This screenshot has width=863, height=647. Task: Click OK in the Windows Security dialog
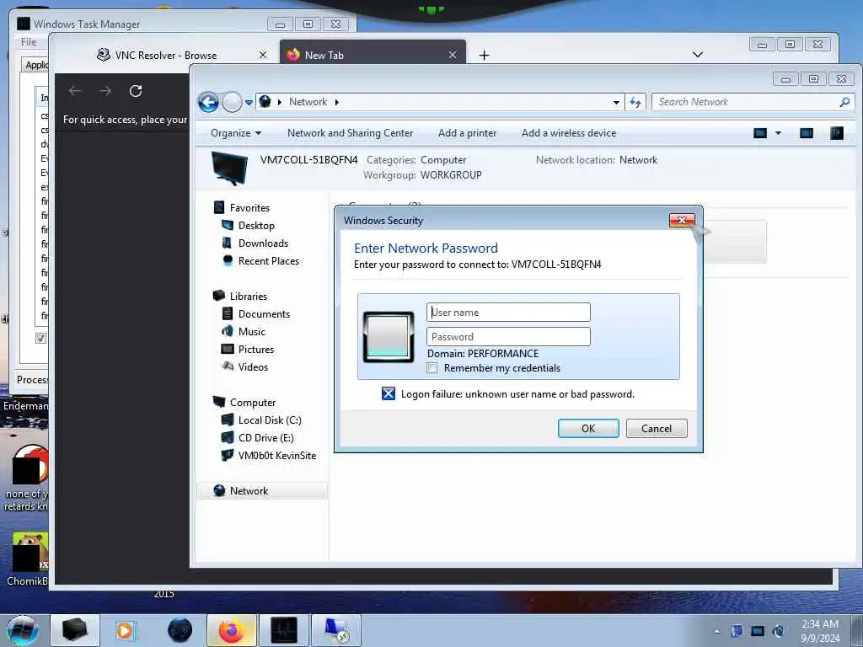point(588,429)
